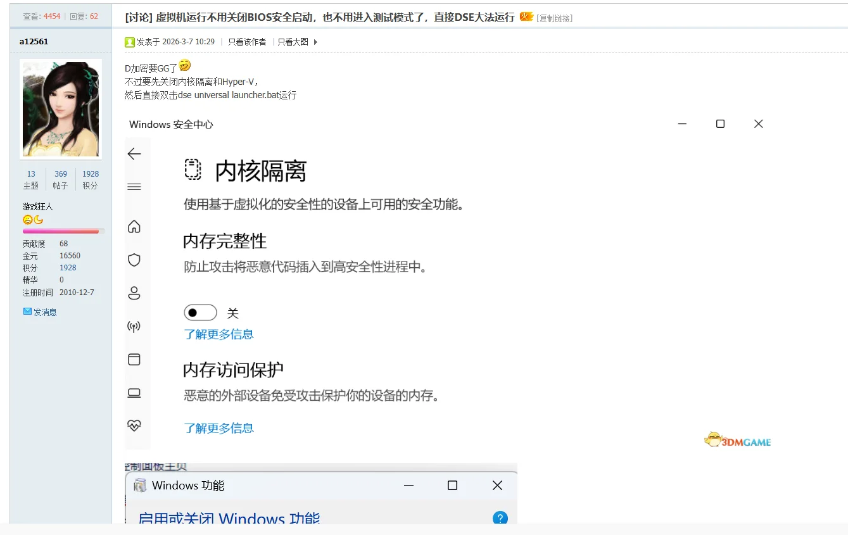Open the shield virus protection icon
This screenshot has width=848, height=535.
(134, 260)
